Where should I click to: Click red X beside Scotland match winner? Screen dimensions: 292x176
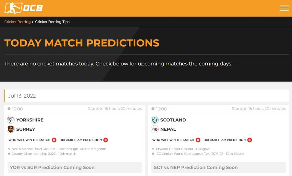[198, 140]
